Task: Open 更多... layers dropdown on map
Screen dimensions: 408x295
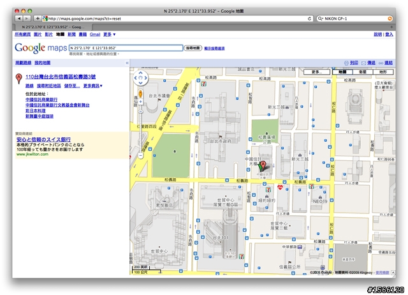Action: 317,72
